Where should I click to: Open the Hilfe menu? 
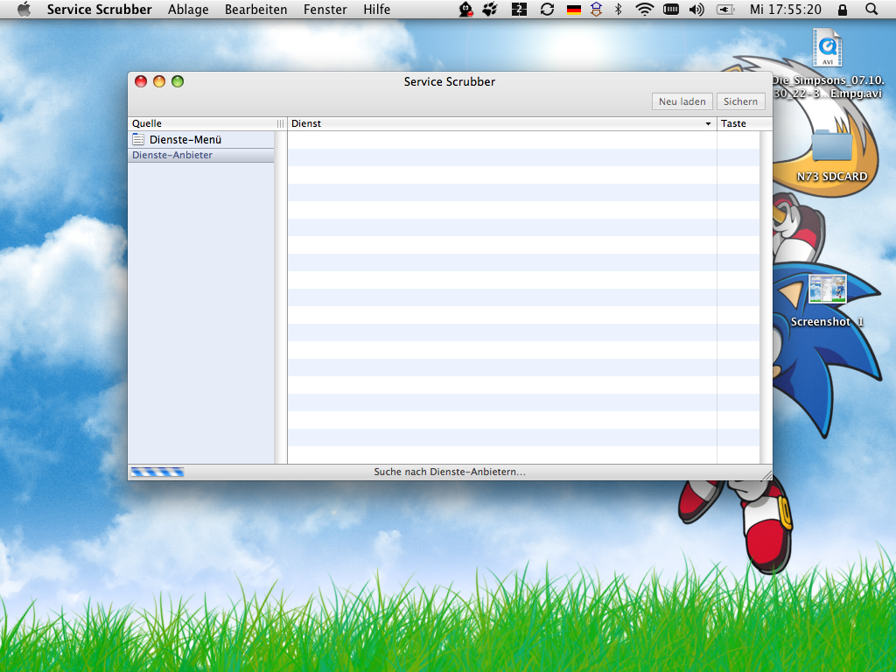pyautogui.click(x=376, y=9)
